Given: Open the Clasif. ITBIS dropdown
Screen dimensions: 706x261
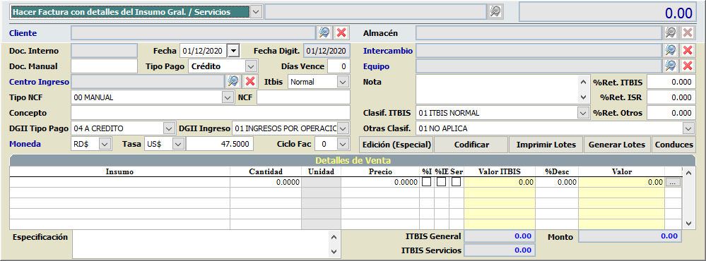Looking at the screenshot, I should click(x=583, y=113).
